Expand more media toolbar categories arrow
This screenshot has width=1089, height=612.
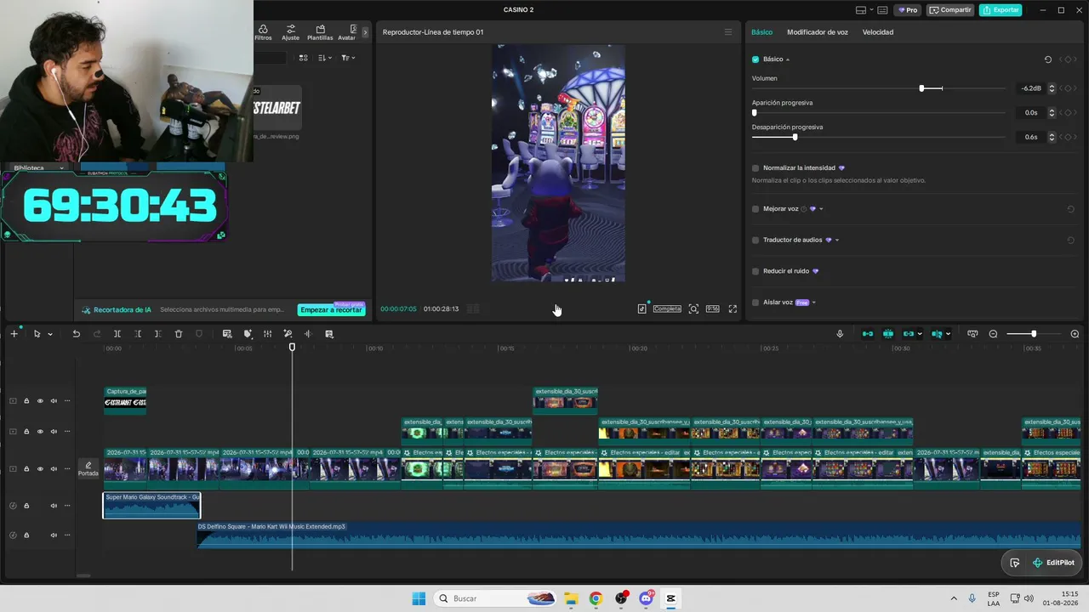tap(365, 32)
